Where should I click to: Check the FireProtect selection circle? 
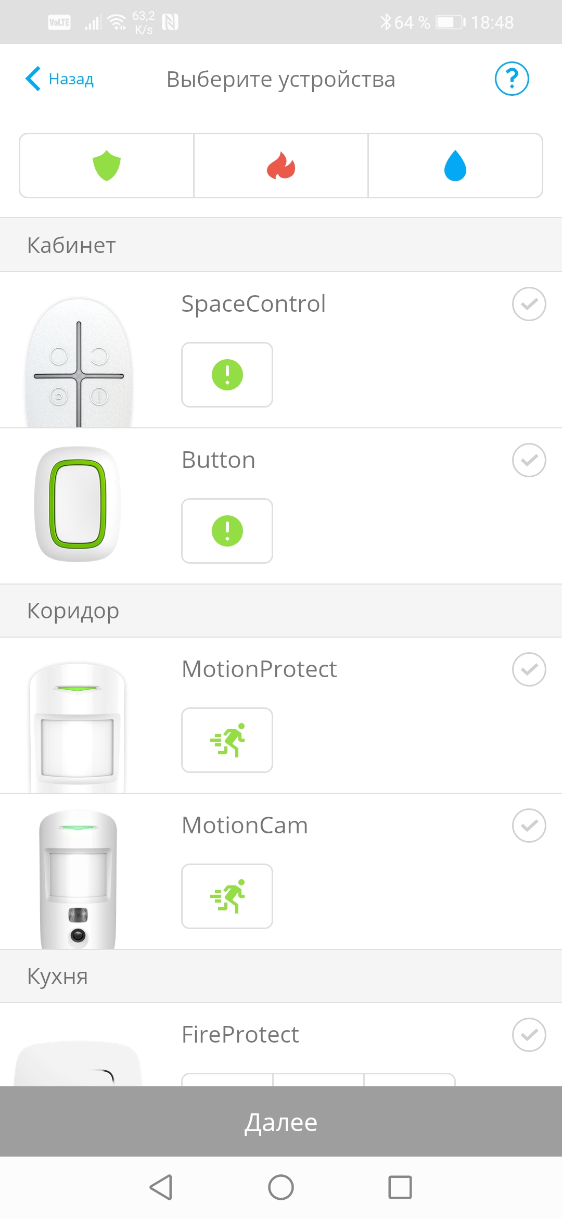[529, 1035]
